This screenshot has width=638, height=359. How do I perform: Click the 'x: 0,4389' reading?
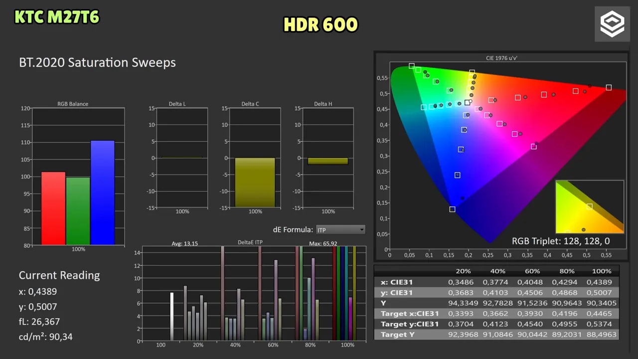38,291
